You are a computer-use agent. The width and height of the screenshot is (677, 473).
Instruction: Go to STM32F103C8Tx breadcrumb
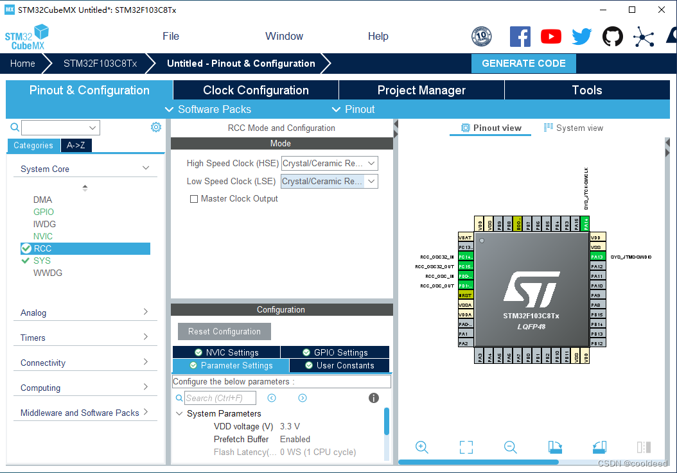coord(100,64)
